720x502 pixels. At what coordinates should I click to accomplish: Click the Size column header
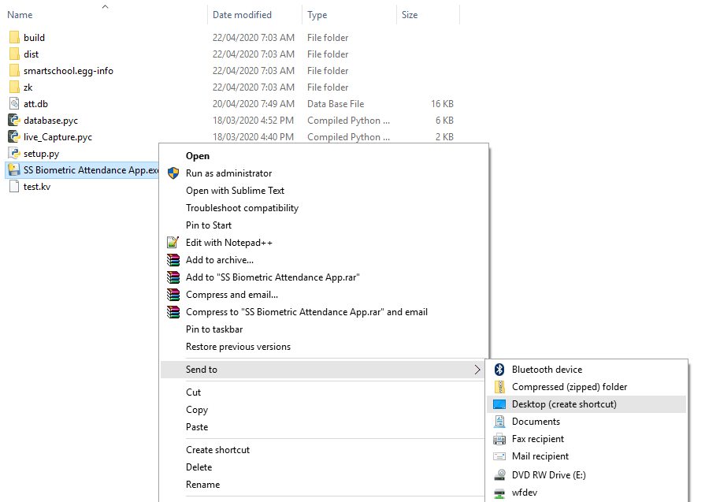[410, 15]
